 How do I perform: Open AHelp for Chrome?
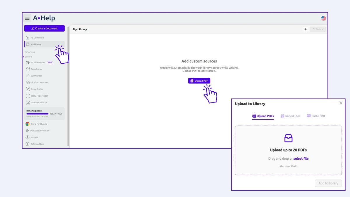pyautogui.click(x=36, y=124)
